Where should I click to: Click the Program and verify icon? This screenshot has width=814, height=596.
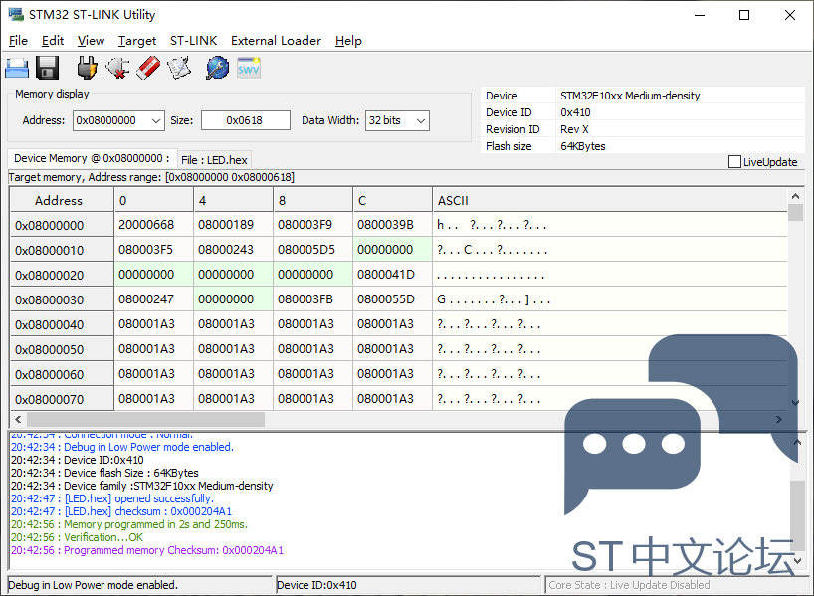pos(179,68)
